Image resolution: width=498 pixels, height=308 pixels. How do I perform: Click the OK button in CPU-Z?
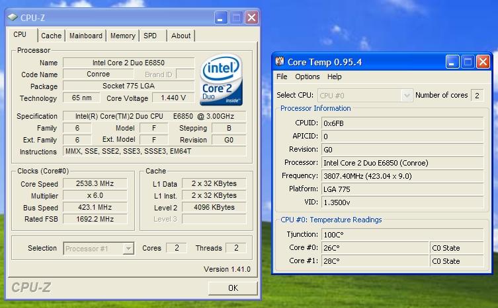tap(233, 288)
